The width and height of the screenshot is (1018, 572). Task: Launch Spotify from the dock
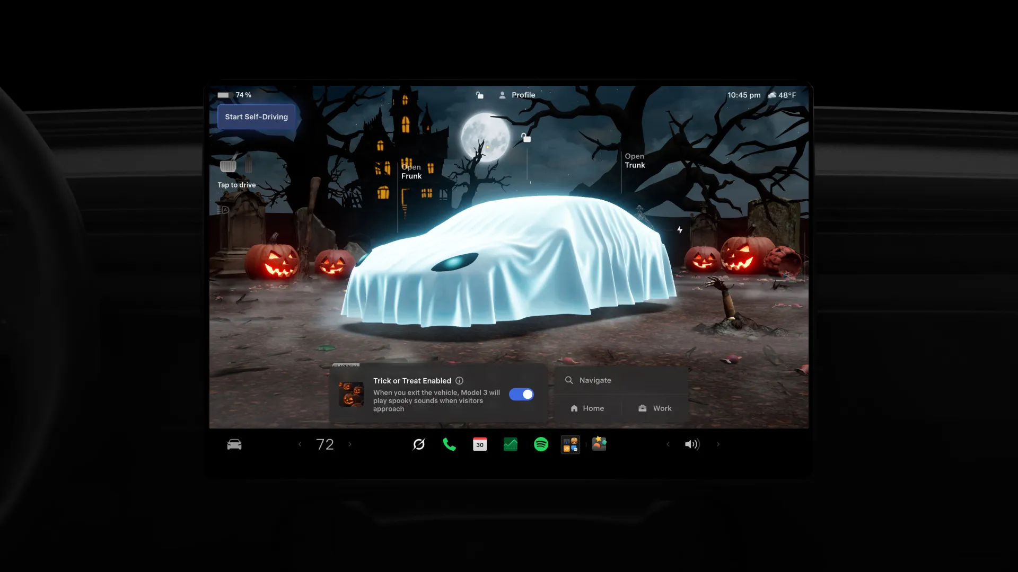(541, 444)
